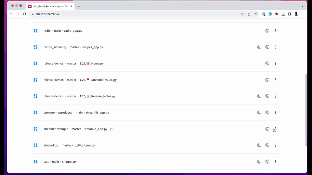Click moon icon on Release_Notes.py row
Screen dimensions: 312x175
pyautogui.click(x=259, y=96)
